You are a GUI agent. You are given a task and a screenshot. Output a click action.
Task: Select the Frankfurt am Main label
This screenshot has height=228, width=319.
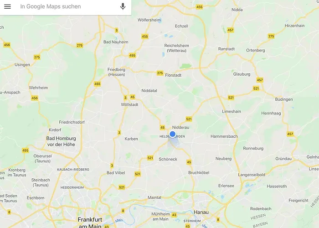(x=90, y=223)
